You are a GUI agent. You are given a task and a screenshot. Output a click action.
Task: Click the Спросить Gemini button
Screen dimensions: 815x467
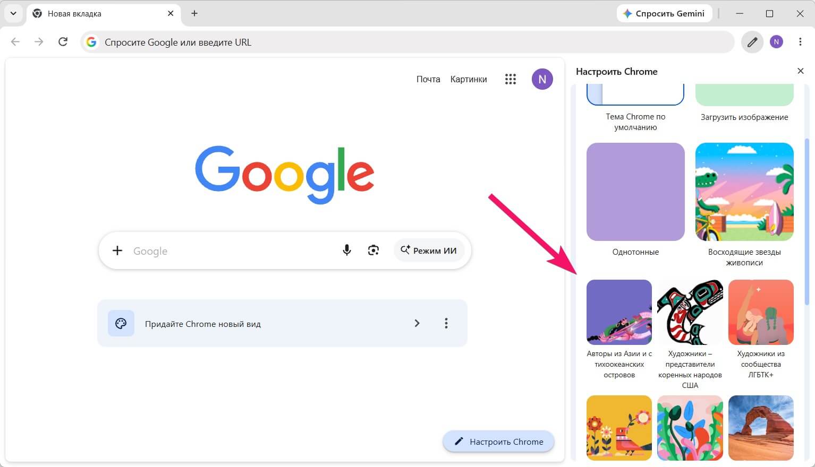(x=664, y=13)
